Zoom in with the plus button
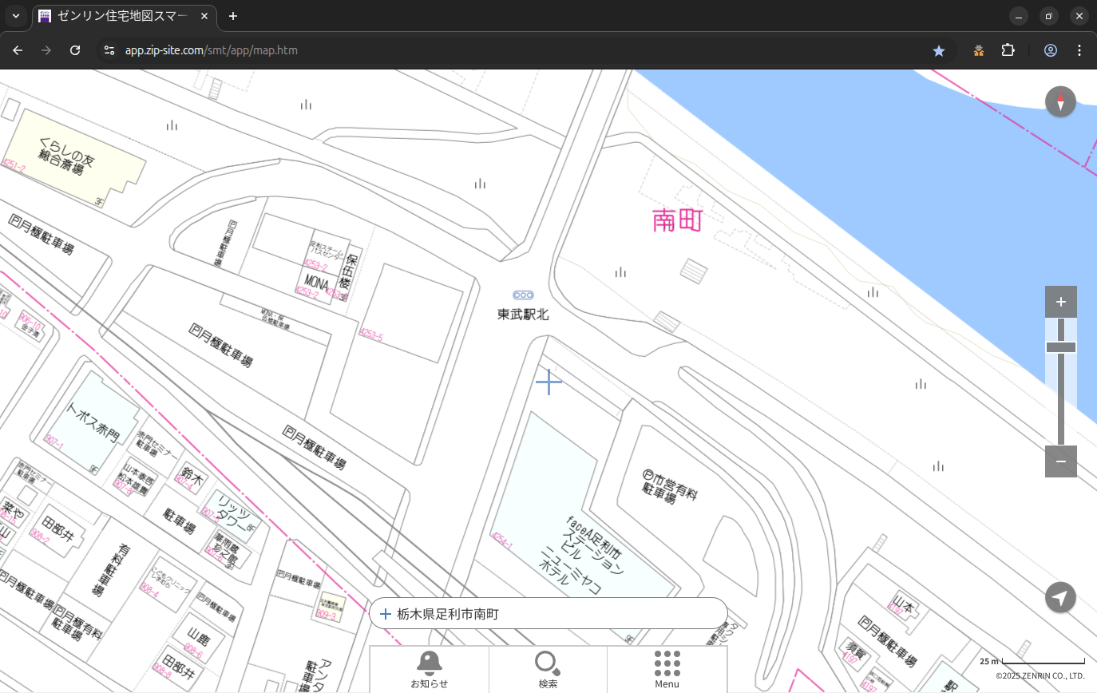 1060,302
